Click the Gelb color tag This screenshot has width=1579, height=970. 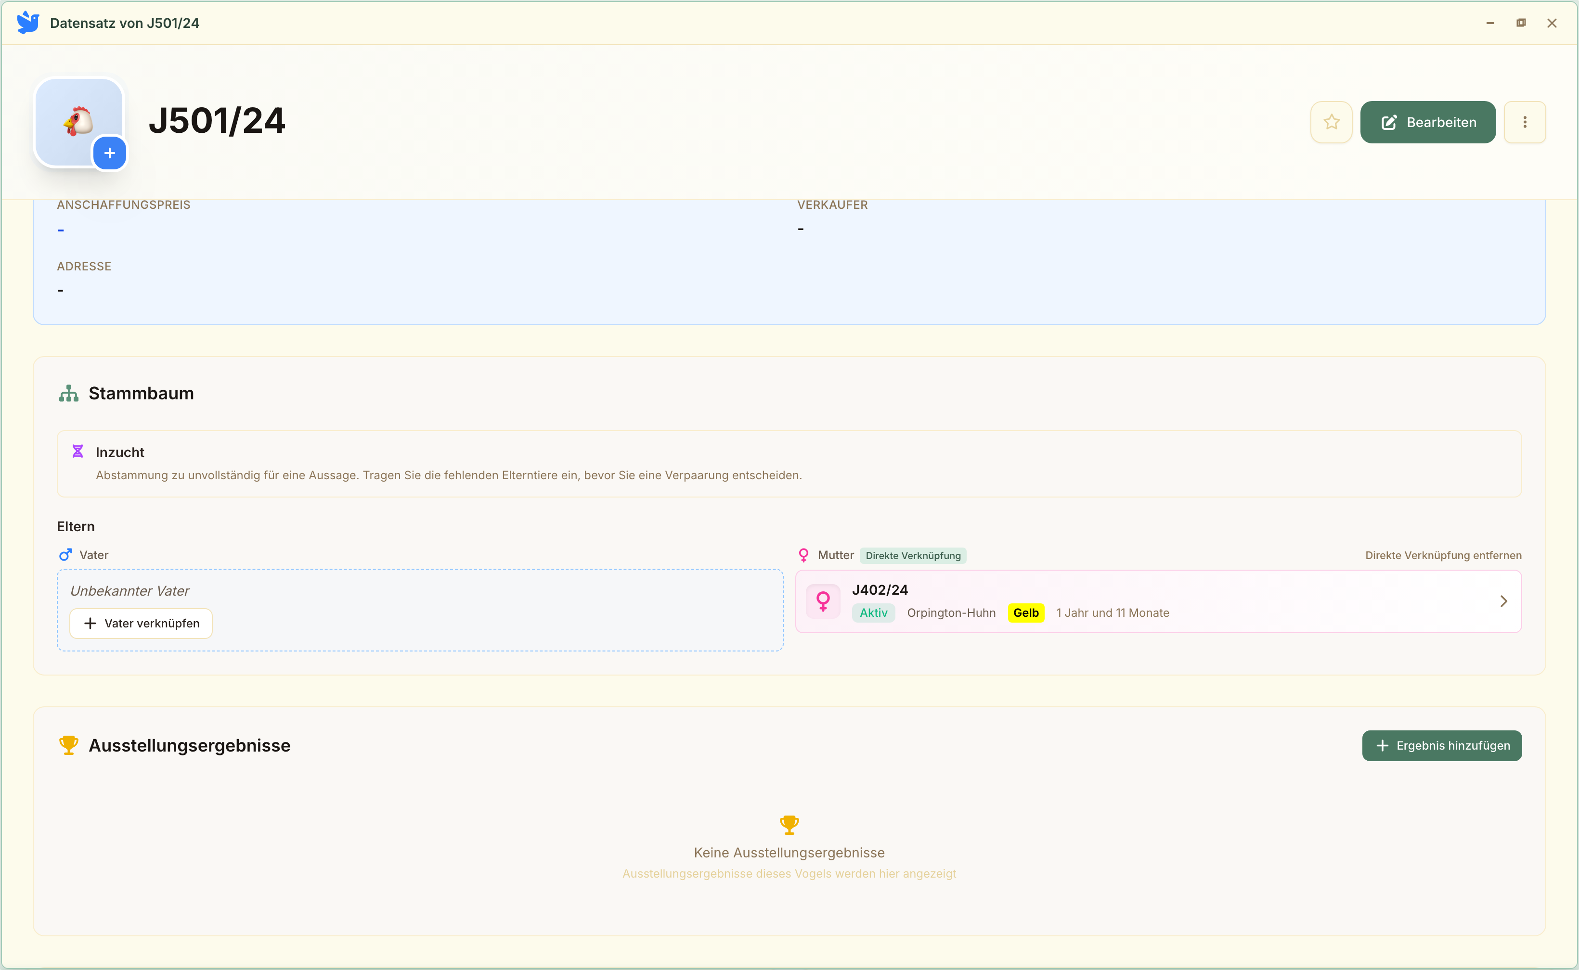tap(1026, 613)
